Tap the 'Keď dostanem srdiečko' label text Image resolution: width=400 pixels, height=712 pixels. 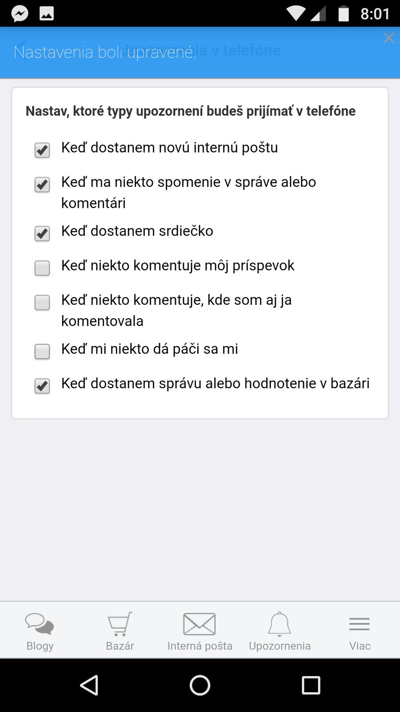click(137, 231)
